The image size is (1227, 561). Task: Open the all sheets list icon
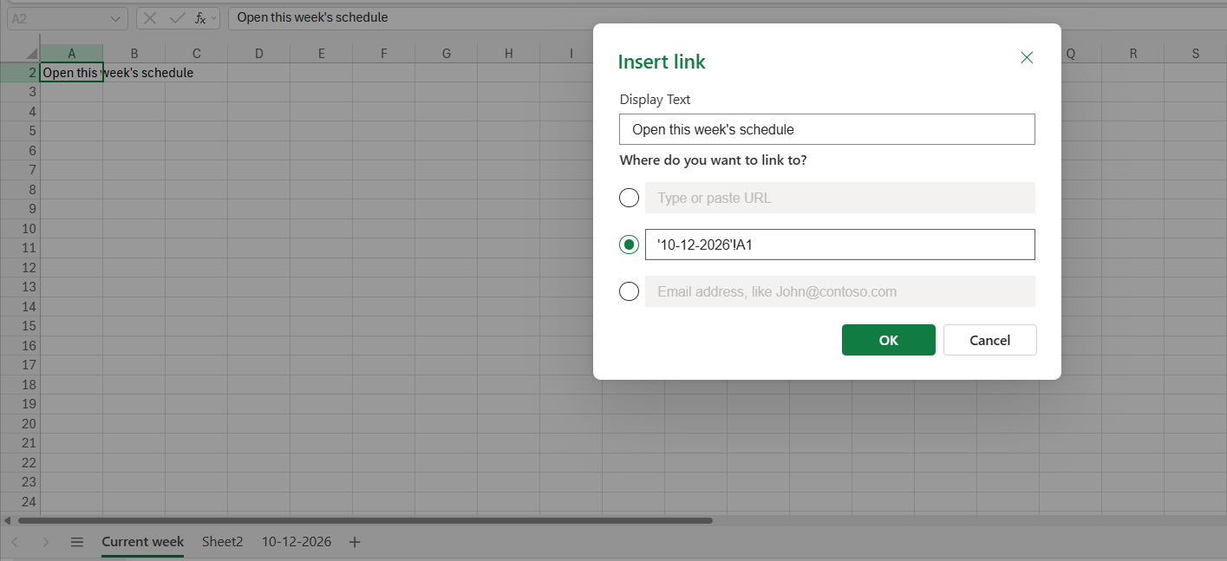(77, 542)
